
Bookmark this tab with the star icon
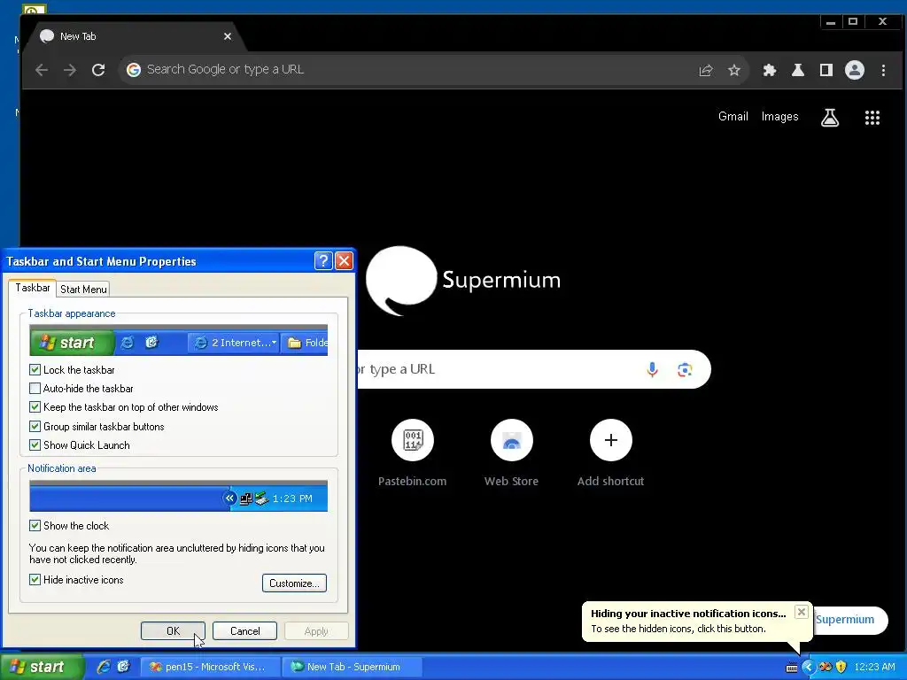coord(734,70)
